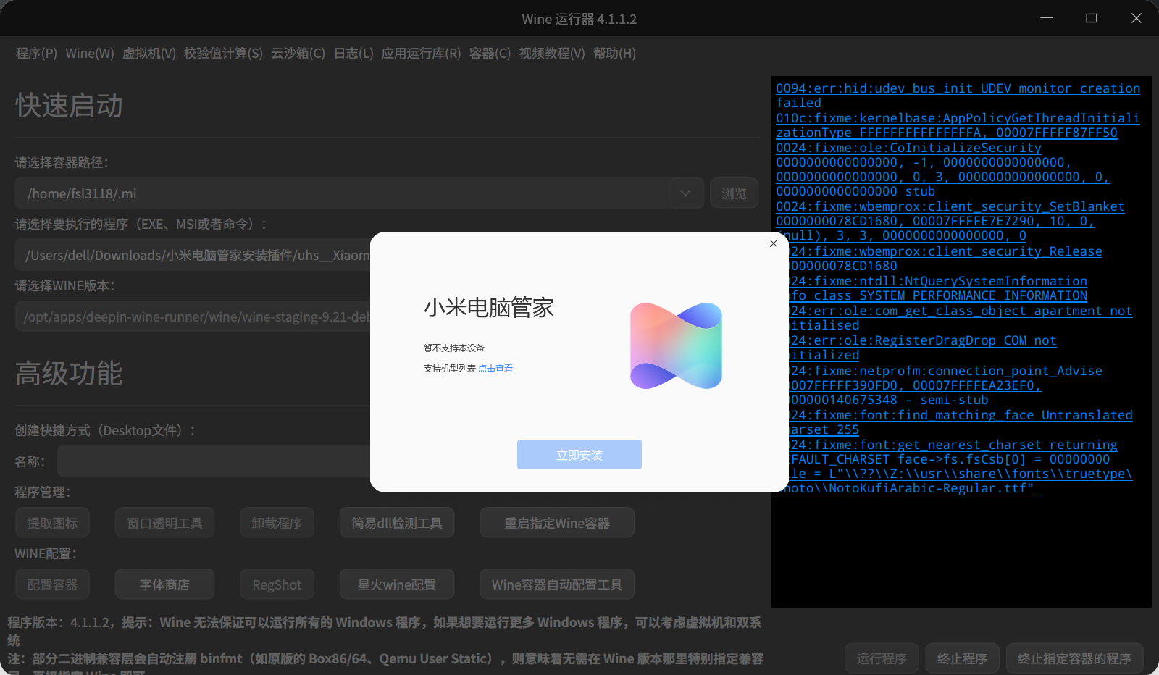1159x675 pixels.
Task: Open the 帮助(H) menu
Action: 614,54
